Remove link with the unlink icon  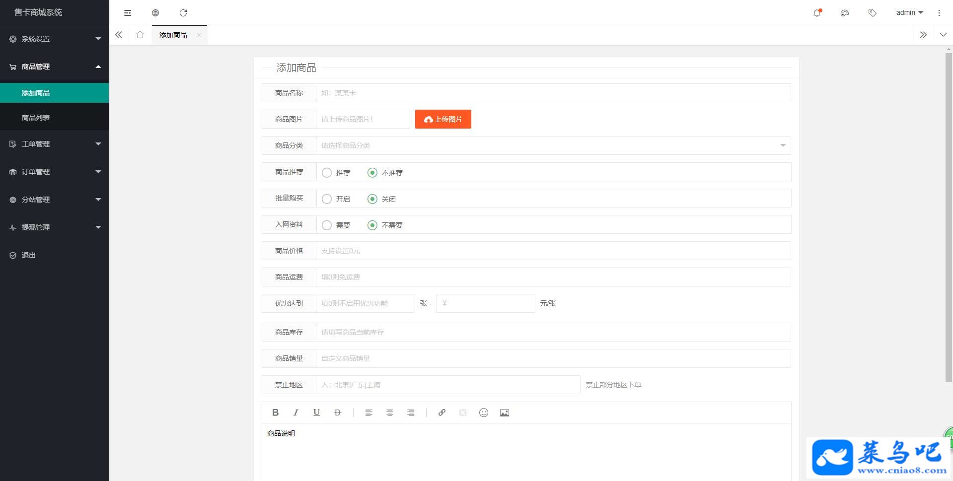463,412
